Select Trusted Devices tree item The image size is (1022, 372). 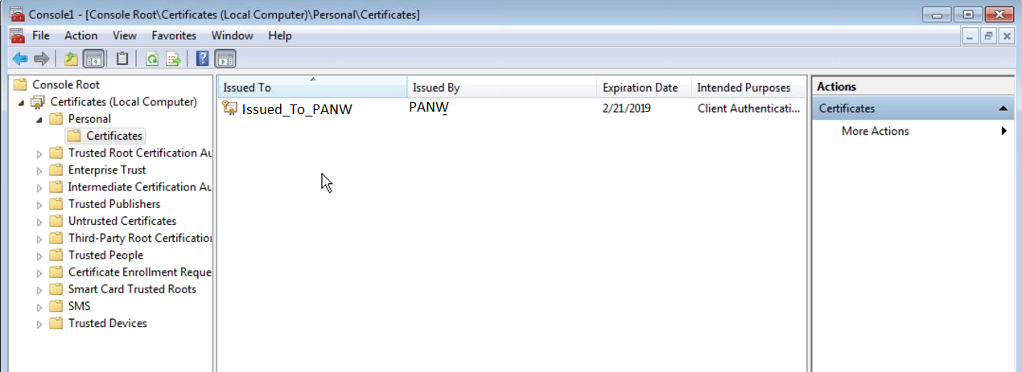[x=108, y=323]
